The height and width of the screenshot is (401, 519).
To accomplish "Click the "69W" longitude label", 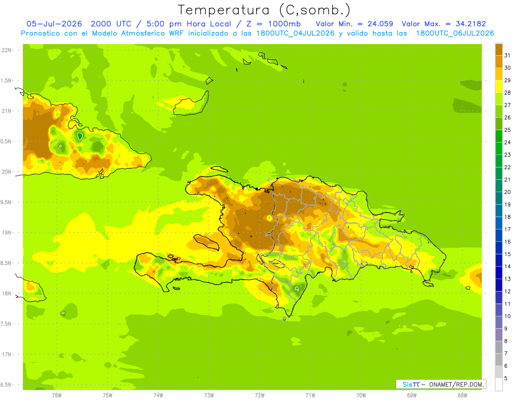I will (x=411, y=395).
